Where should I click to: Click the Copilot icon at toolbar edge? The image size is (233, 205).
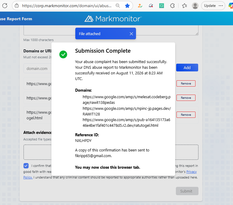[231, 6]
